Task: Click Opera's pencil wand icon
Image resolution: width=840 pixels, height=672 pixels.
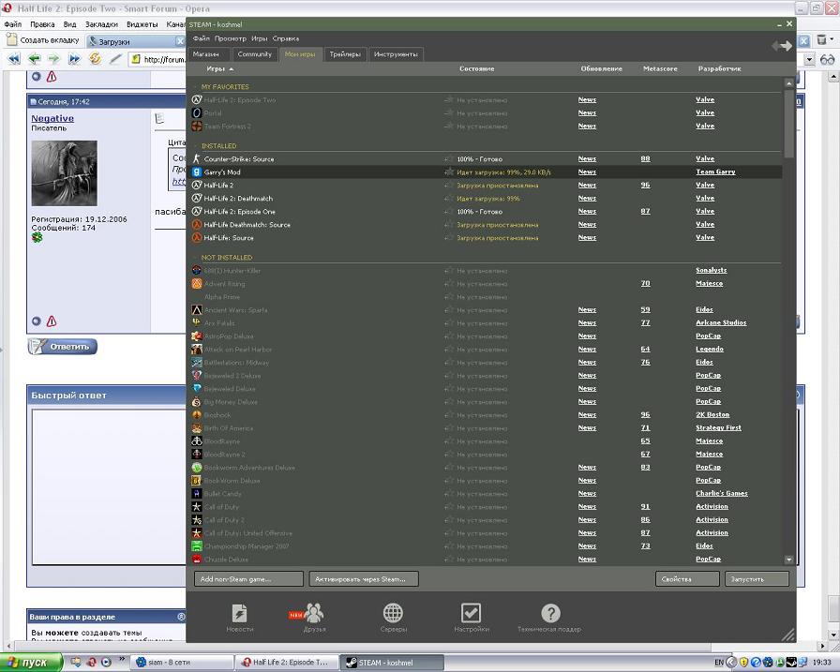Action: pyautogui.click(x=115, y=59)
